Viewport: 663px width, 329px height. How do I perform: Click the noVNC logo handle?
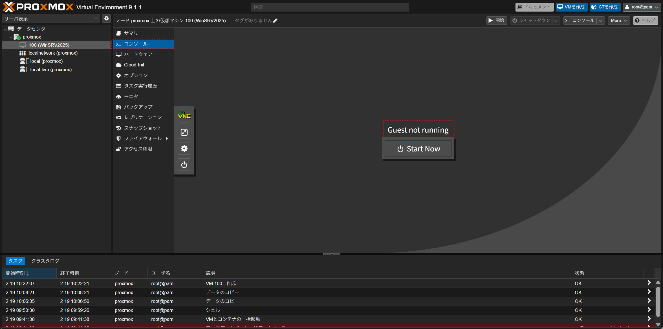[184, 115]
